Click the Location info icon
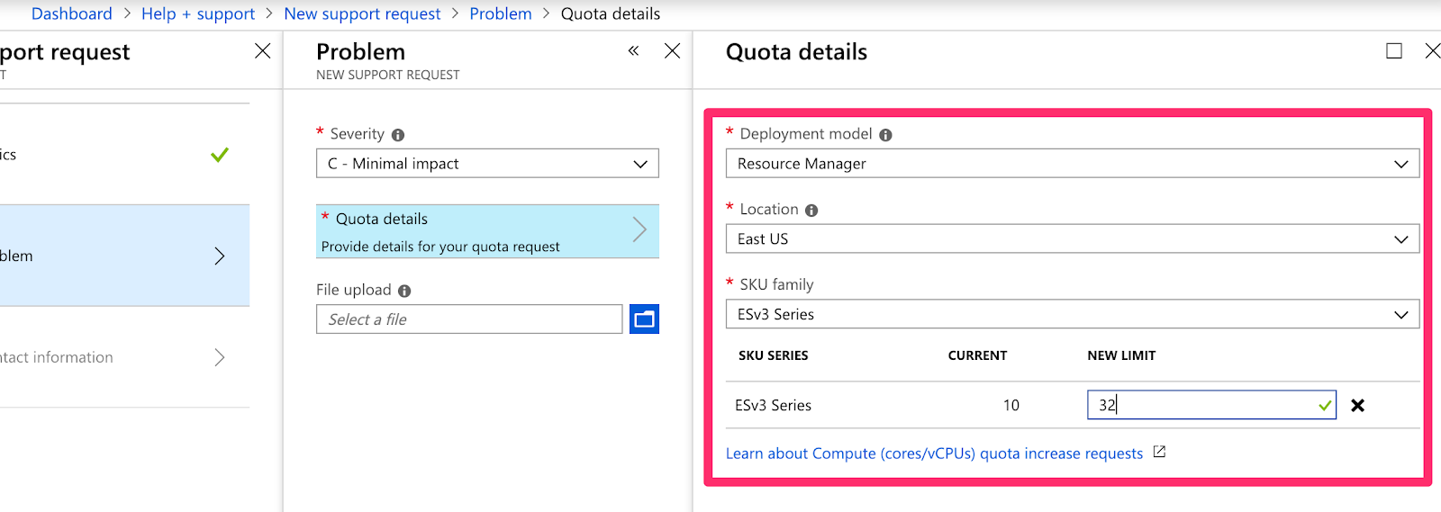 tap(811, 211)
